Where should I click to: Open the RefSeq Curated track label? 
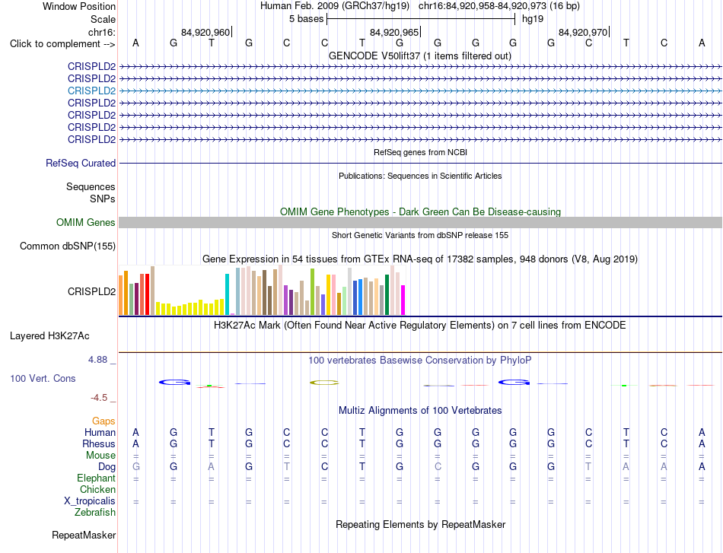(81, 163)
